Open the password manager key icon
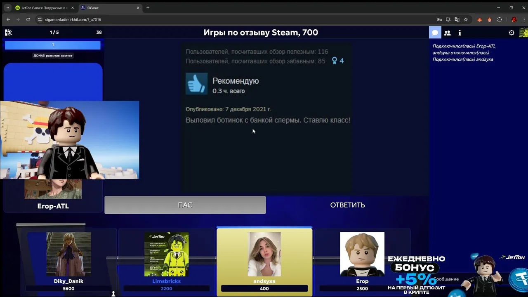The height and width of the screenshot is (297, 528). tap(439, 19)
